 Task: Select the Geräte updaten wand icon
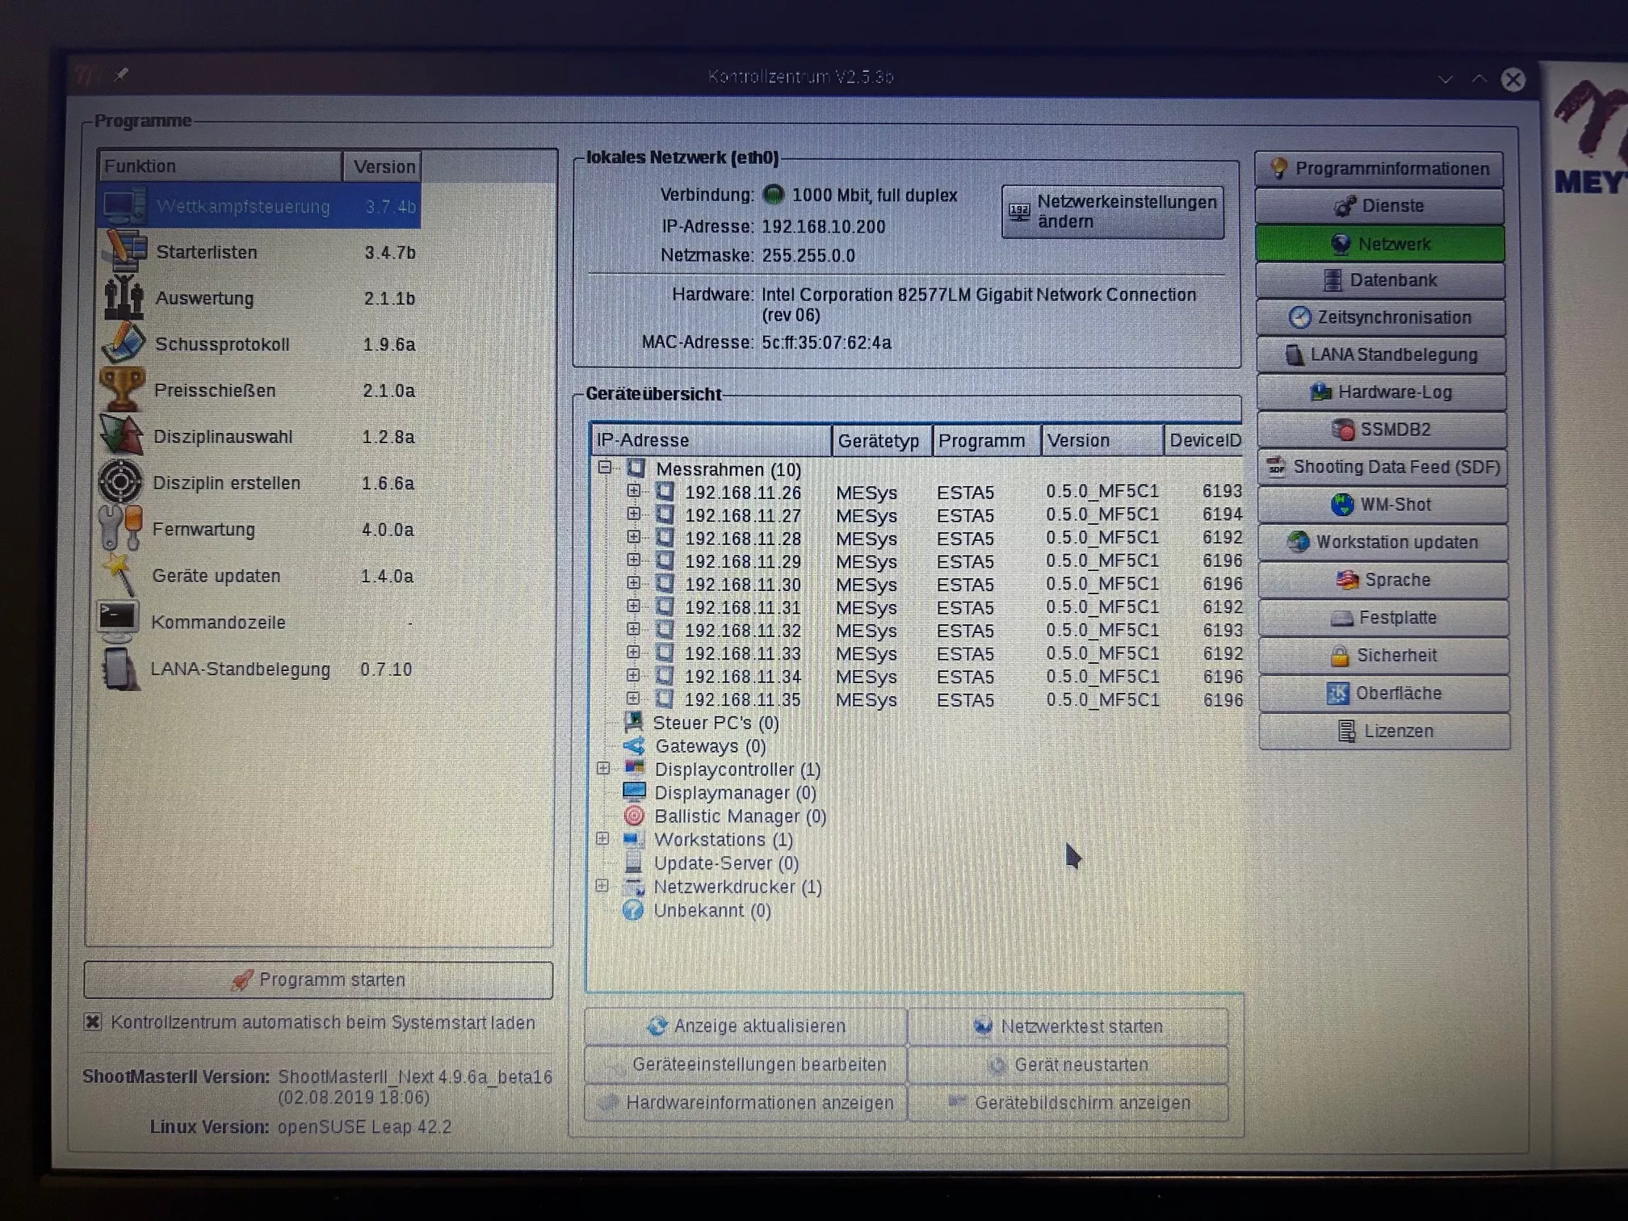click(120, 575)
